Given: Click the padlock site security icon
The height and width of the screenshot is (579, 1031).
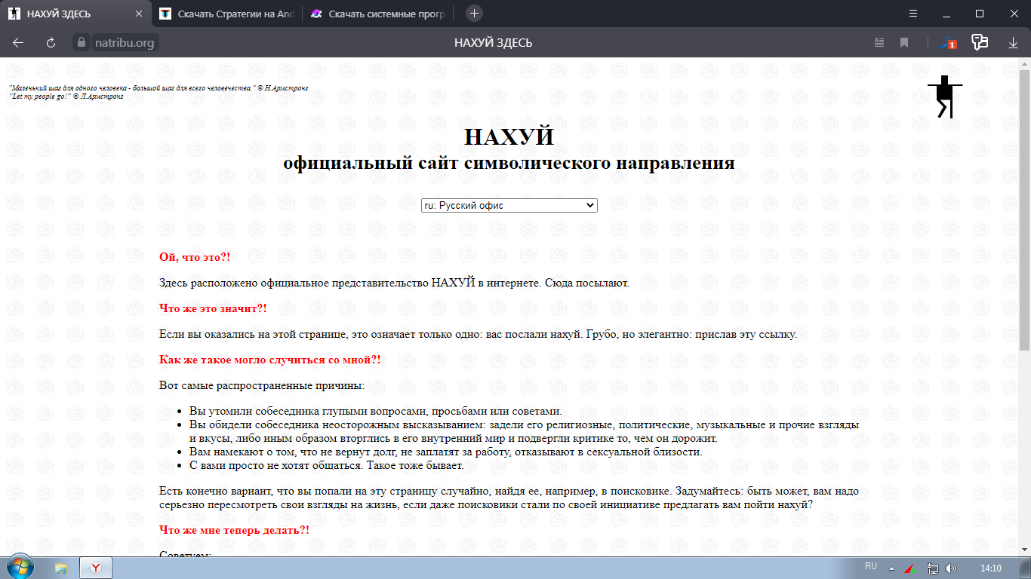Looking at the screenshot, I should [82, 43].
